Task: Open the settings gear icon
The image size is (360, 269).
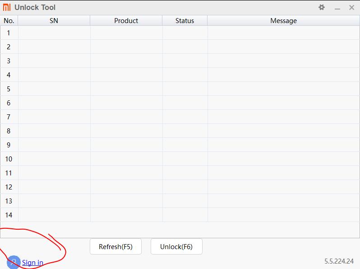Action: (x=322, y=7)
